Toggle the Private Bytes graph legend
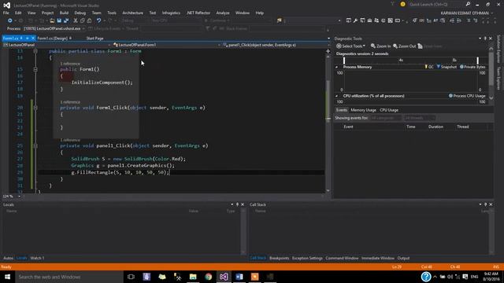This screenshot has width=504, height=283. click(472, 67)
